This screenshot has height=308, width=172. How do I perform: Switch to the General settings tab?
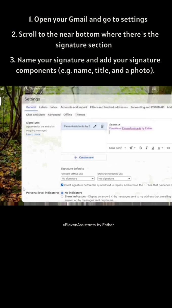31,107
